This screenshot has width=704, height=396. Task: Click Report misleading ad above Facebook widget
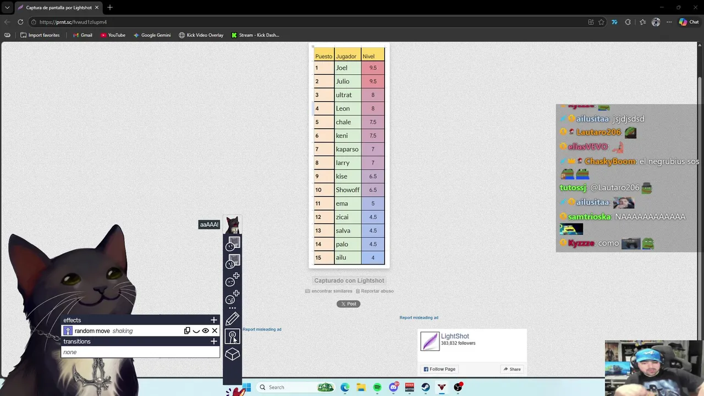pos(419,317)
